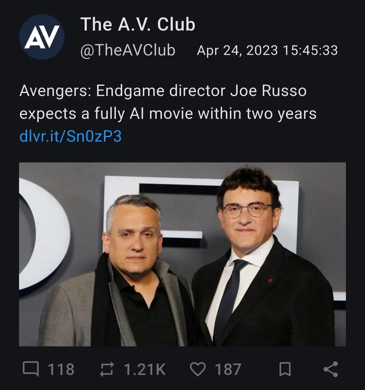Bookmark this A.V. Club post

click(285, 369)
